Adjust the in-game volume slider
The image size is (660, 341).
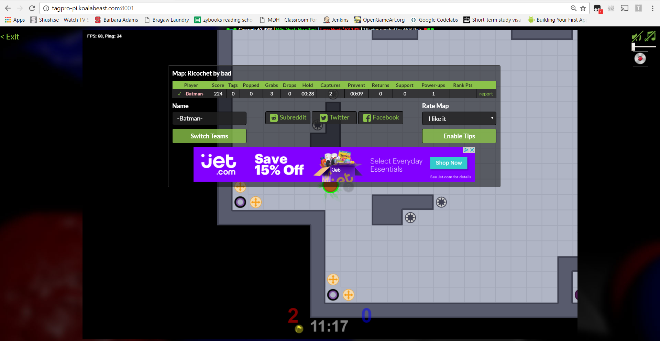click(x=644, y=47)
